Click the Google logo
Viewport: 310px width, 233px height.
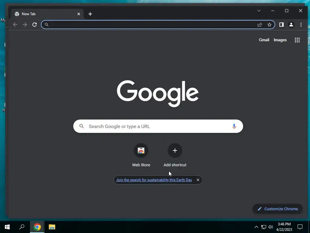tap(158, 93)
